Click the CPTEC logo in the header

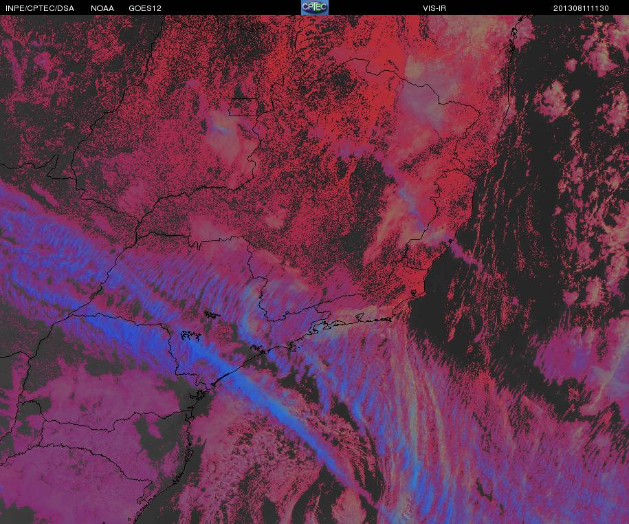click(315, 8)
